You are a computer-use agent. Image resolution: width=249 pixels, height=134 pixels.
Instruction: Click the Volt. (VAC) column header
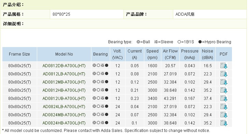click(x=118, y=54)
